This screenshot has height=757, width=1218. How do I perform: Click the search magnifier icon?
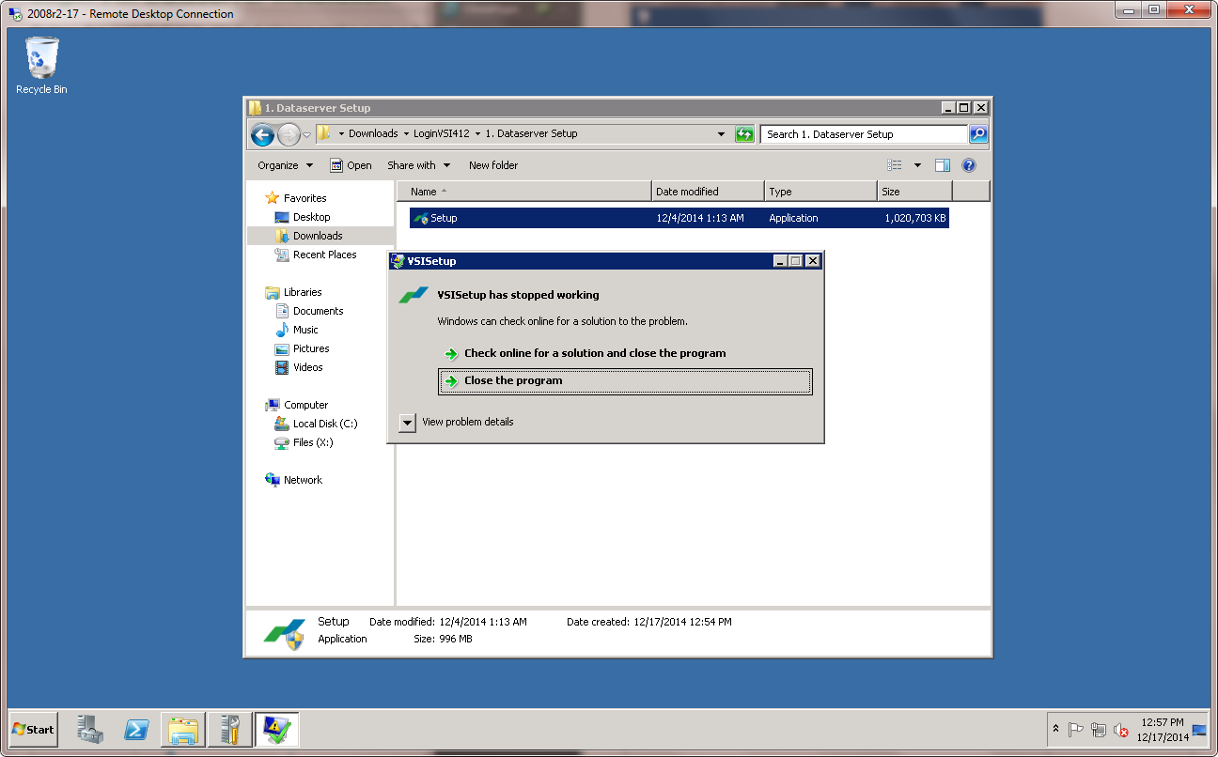978,134
